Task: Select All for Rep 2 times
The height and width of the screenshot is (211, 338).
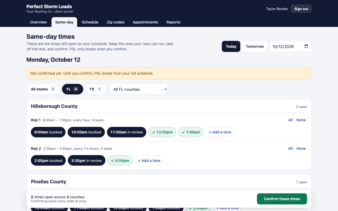Action: (290, 148)
